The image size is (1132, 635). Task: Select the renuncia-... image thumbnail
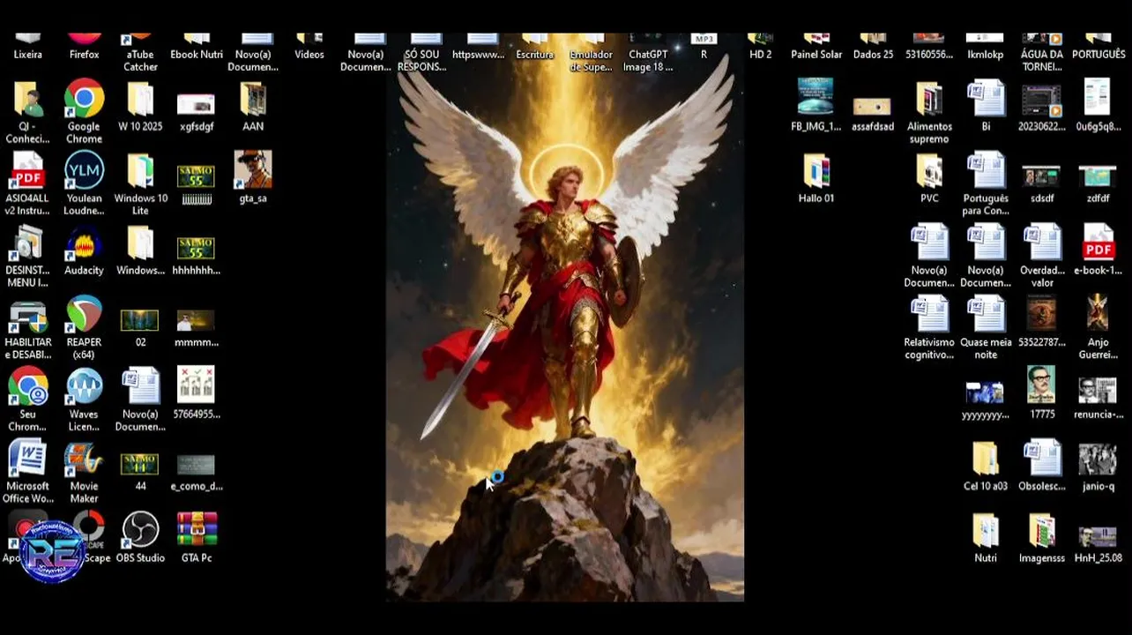coord(1098,390)
